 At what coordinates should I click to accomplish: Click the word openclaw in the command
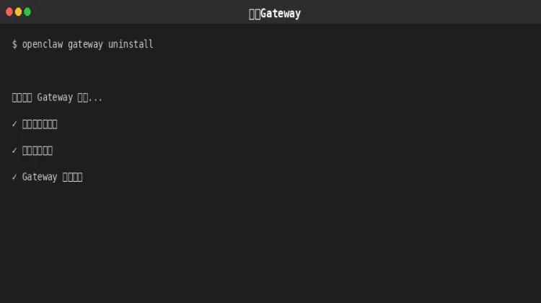point(43,45)
